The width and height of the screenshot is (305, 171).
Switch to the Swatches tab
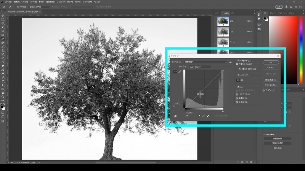273,13
